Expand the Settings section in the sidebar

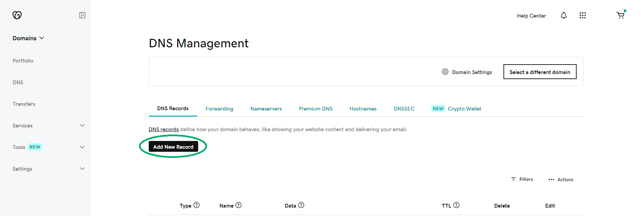82,169
